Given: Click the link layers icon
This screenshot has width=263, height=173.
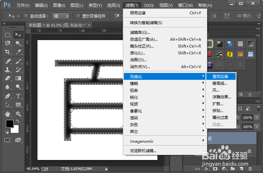Looking at the screenshot, I should click(x=197, y=169).
